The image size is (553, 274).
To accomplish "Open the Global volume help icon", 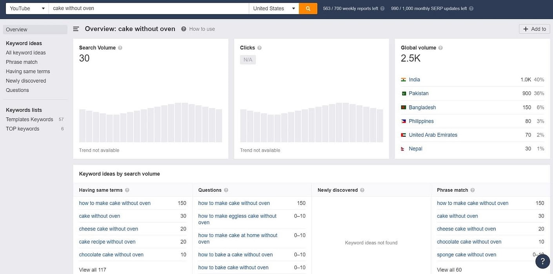I will point(440,47).
